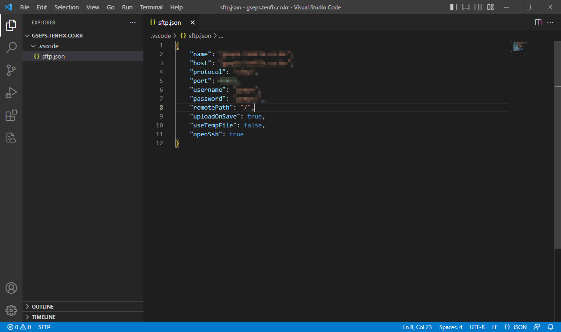
Task: Show errors and warnings in status bar
Action: [x=19, y=327]
